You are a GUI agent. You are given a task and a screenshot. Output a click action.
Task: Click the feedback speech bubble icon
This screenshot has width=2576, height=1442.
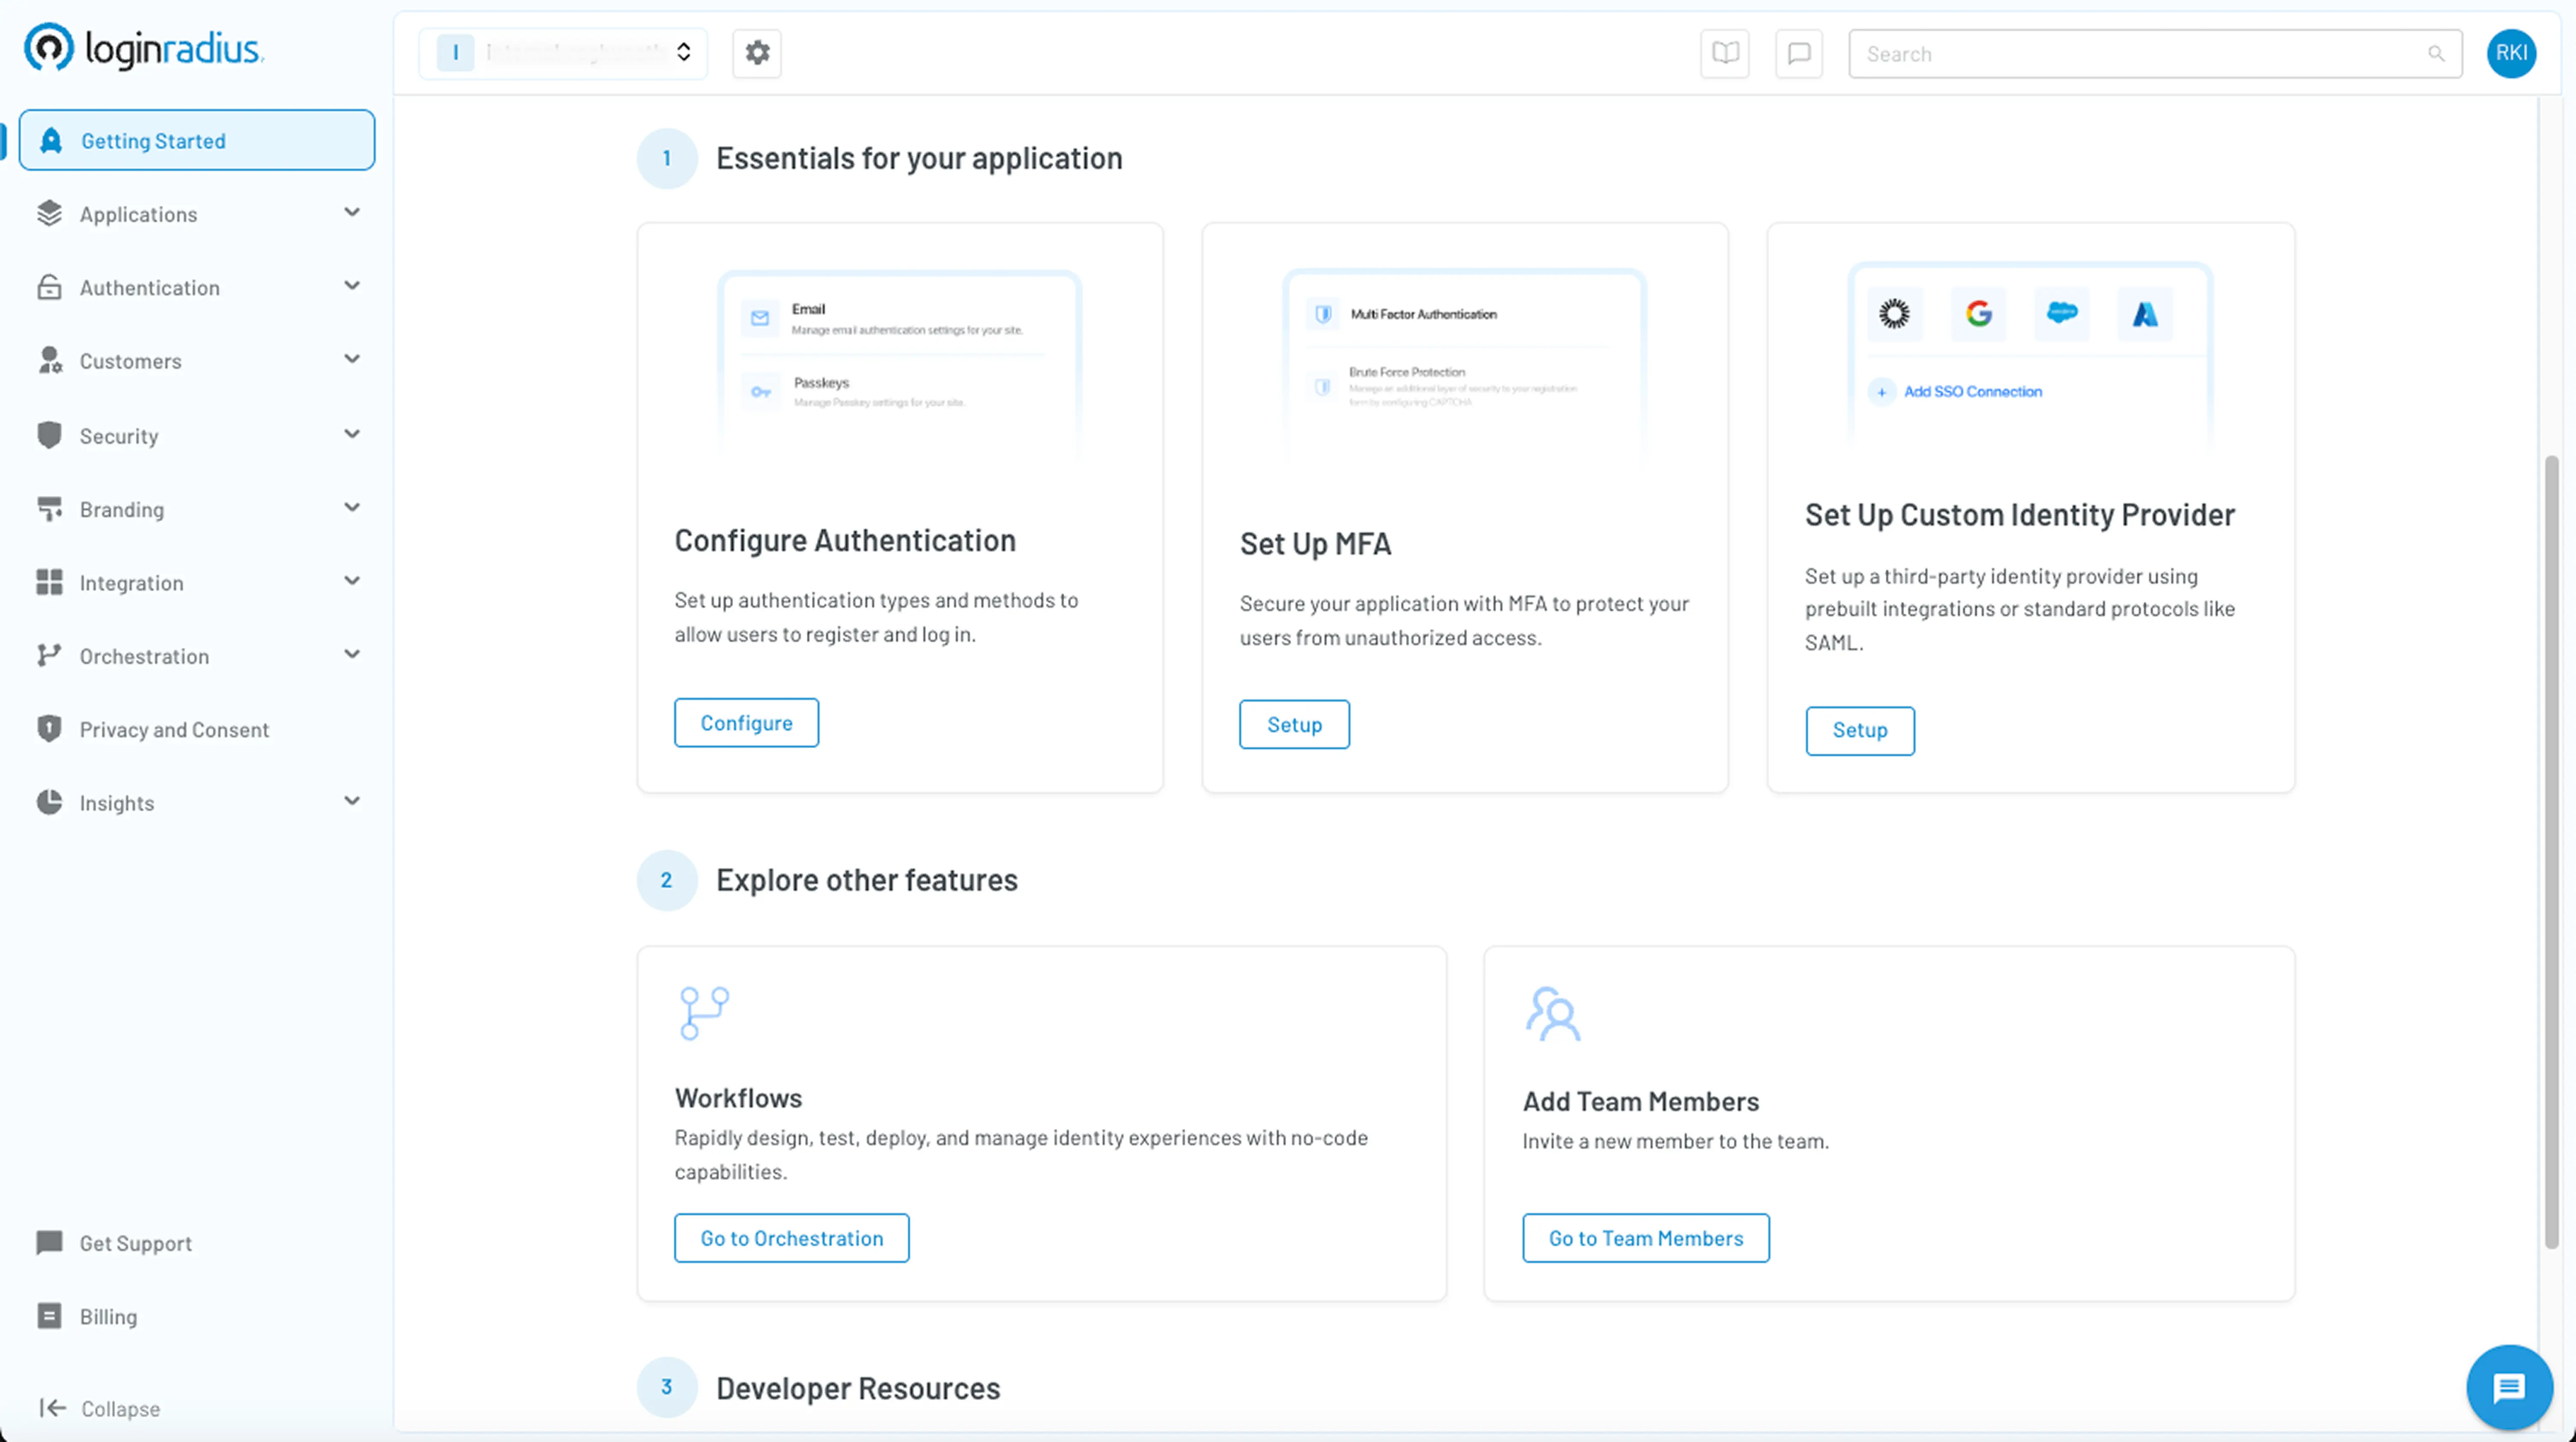(1798, 53)
